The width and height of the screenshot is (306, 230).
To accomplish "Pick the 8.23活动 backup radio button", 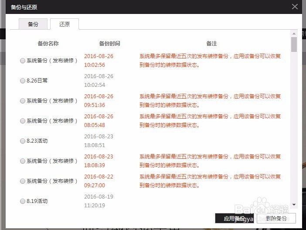I will click(x=23, y=141).
